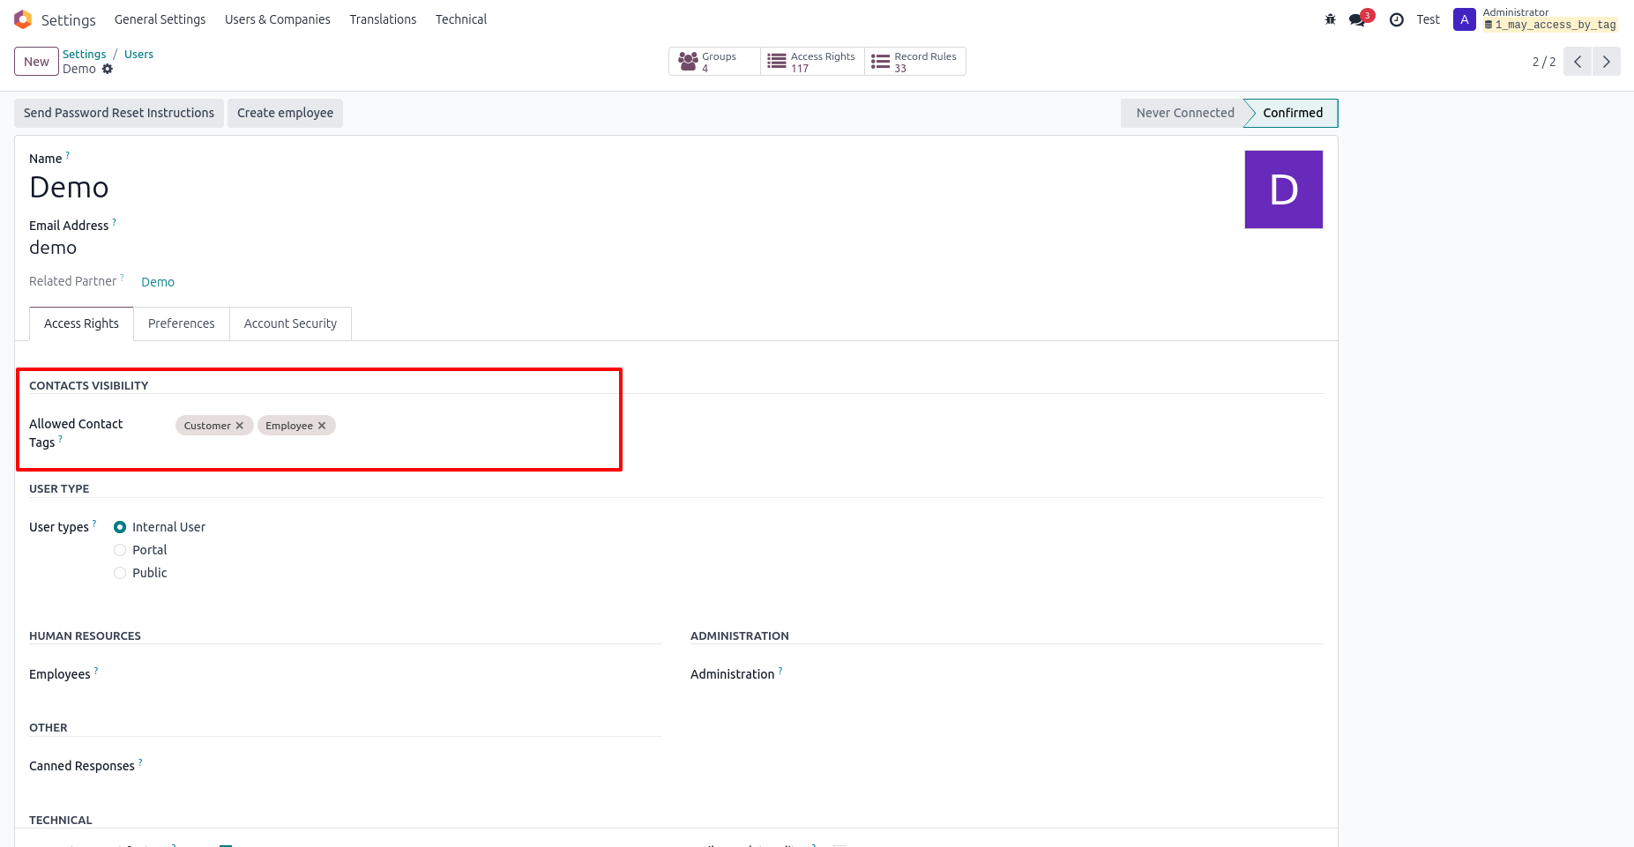Click the debug bug icon in header

(x=1330, y=19)
